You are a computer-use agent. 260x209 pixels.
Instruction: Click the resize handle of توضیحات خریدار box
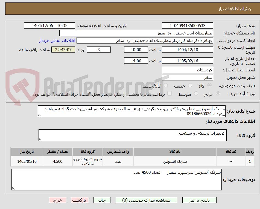coord(13,188)
